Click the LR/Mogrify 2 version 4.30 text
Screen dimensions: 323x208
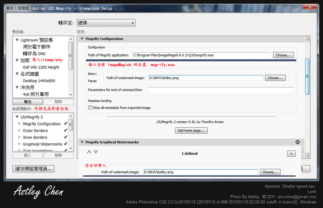(x=190, y=122)
